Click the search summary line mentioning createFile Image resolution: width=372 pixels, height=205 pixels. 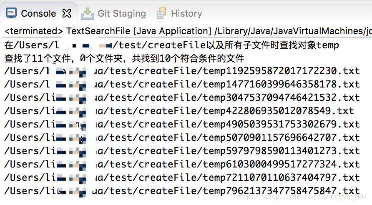171,45
